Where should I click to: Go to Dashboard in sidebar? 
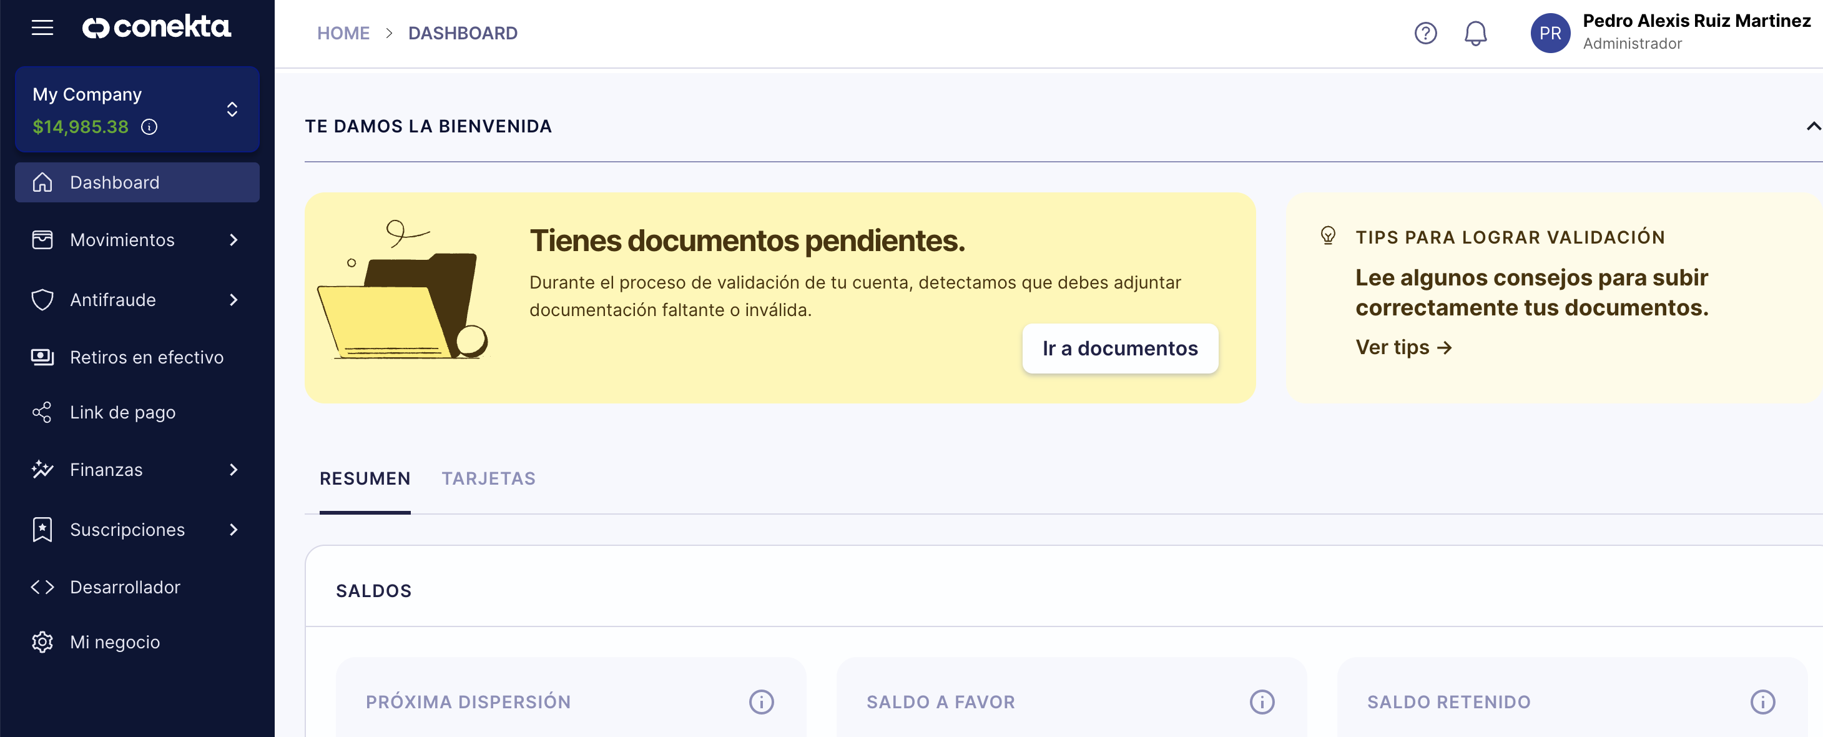pyautogui.click(x=137, y=182)
